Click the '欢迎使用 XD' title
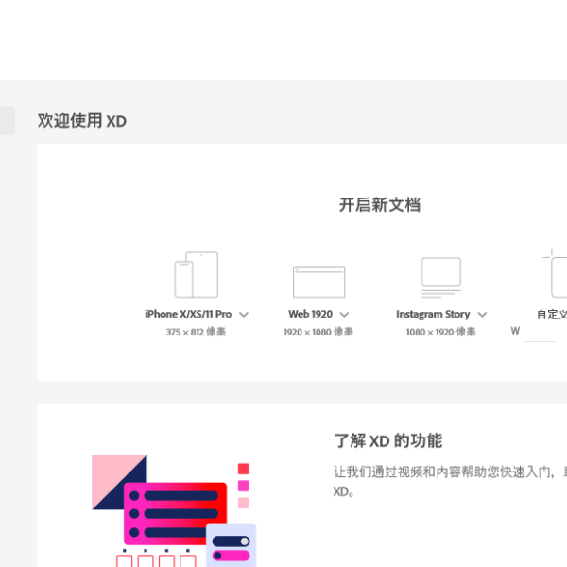The width and height of the screenshot is (567, 567). (82, 121)
